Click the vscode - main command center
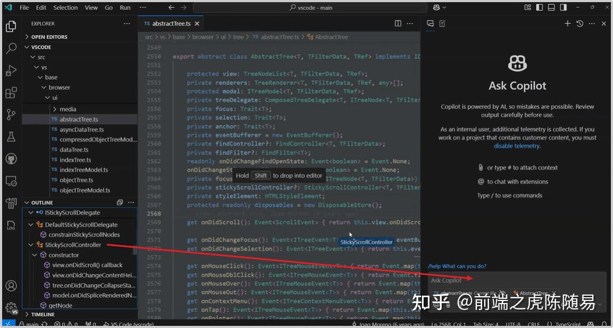 pyautogui.click(x=310, y=7)
